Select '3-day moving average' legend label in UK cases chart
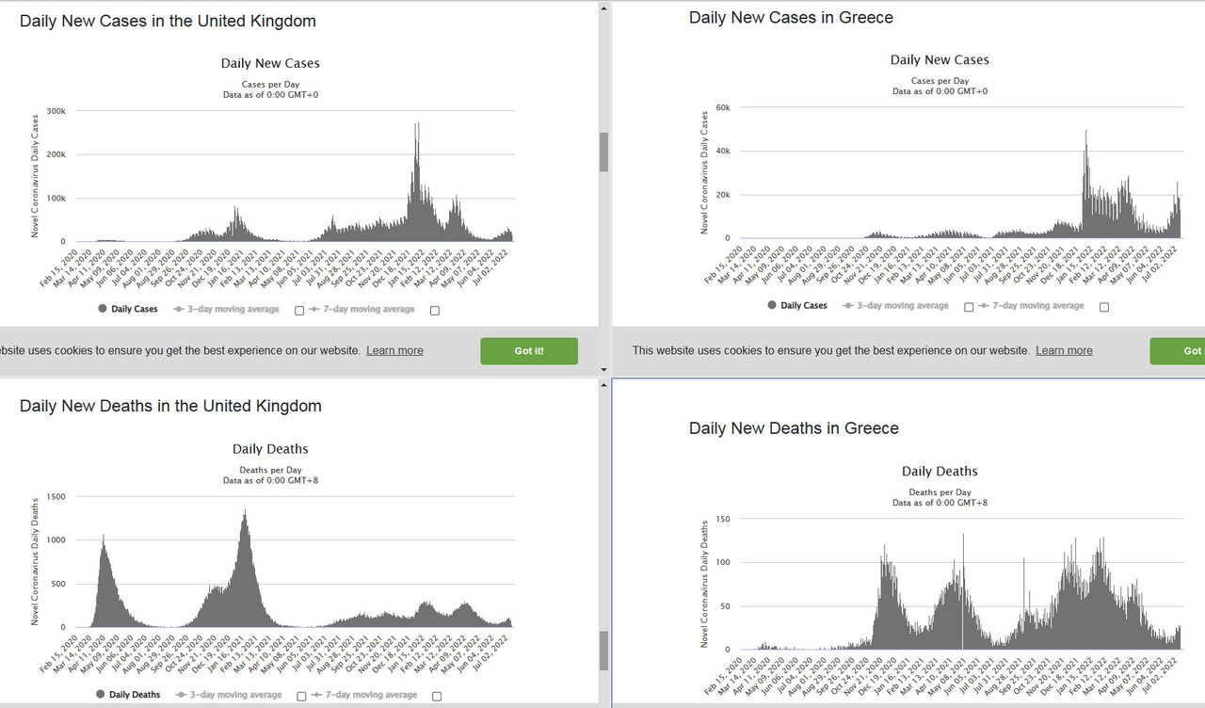Viewport: 1205px width, 708px height. tap(232, 309)
